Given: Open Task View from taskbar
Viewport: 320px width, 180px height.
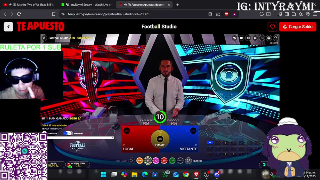Looking at the screenshot, I should click(x=114, y=174).
